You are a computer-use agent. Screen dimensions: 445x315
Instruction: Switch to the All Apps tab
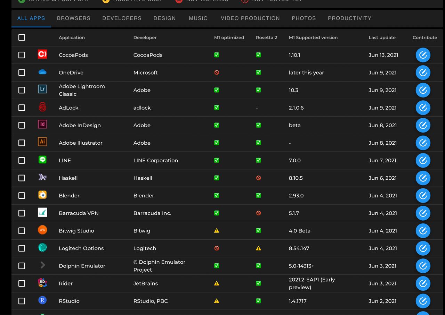pyautogui.click(x=31, y=18)
